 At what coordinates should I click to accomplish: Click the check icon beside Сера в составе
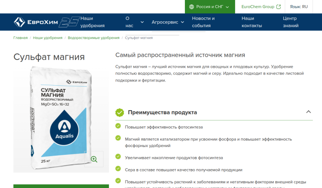118,169
